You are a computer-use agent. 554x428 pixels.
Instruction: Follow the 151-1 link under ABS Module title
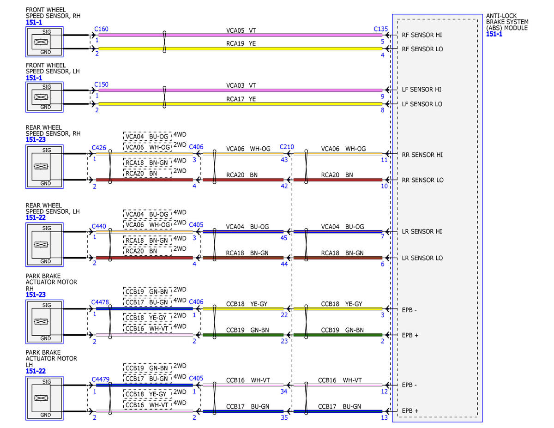coord(494,34)
